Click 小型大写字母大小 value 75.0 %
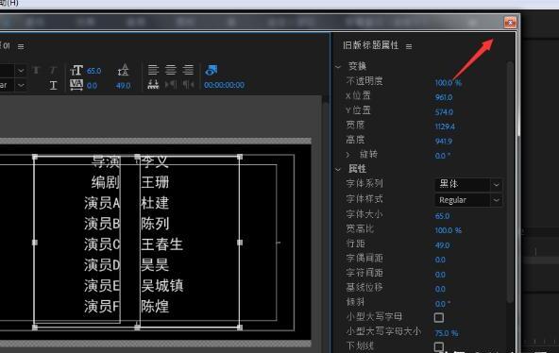The width and height of the screenshot is (559, 353). (447, 333)
